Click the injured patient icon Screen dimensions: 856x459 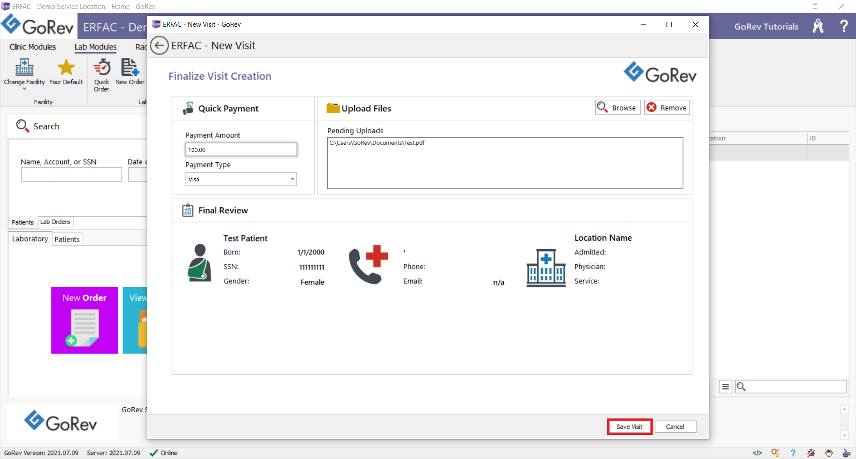[199, 262]
